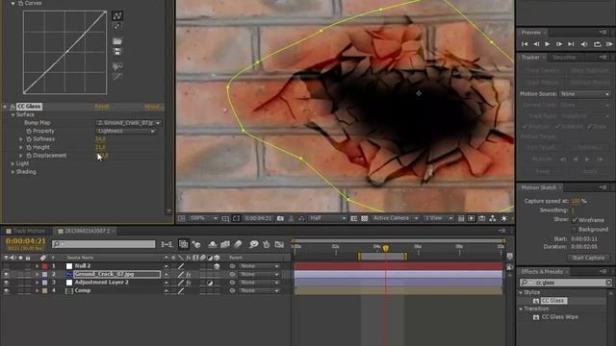Toggle 3D layer switch for Null 2
This screenshot has width=616, height=346.
click(217, 266)
